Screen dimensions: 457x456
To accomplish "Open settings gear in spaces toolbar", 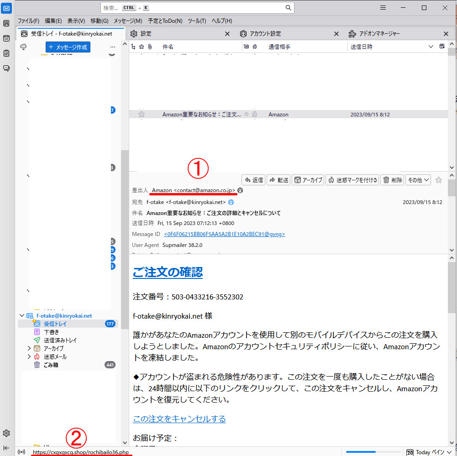I will coord(6,433).
